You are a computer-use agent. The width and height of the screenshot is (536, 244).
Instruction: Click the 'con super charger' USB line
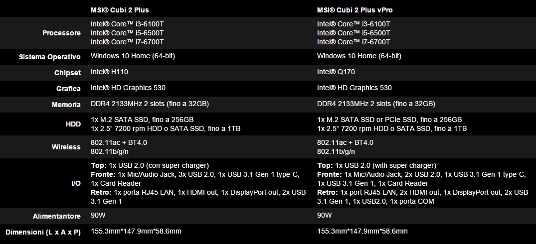click(150, 165)
